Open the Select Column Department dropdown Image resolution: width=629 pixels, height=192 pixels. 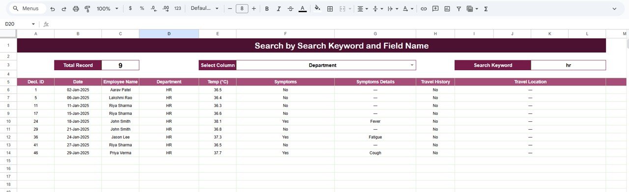[x=326, y=65]
